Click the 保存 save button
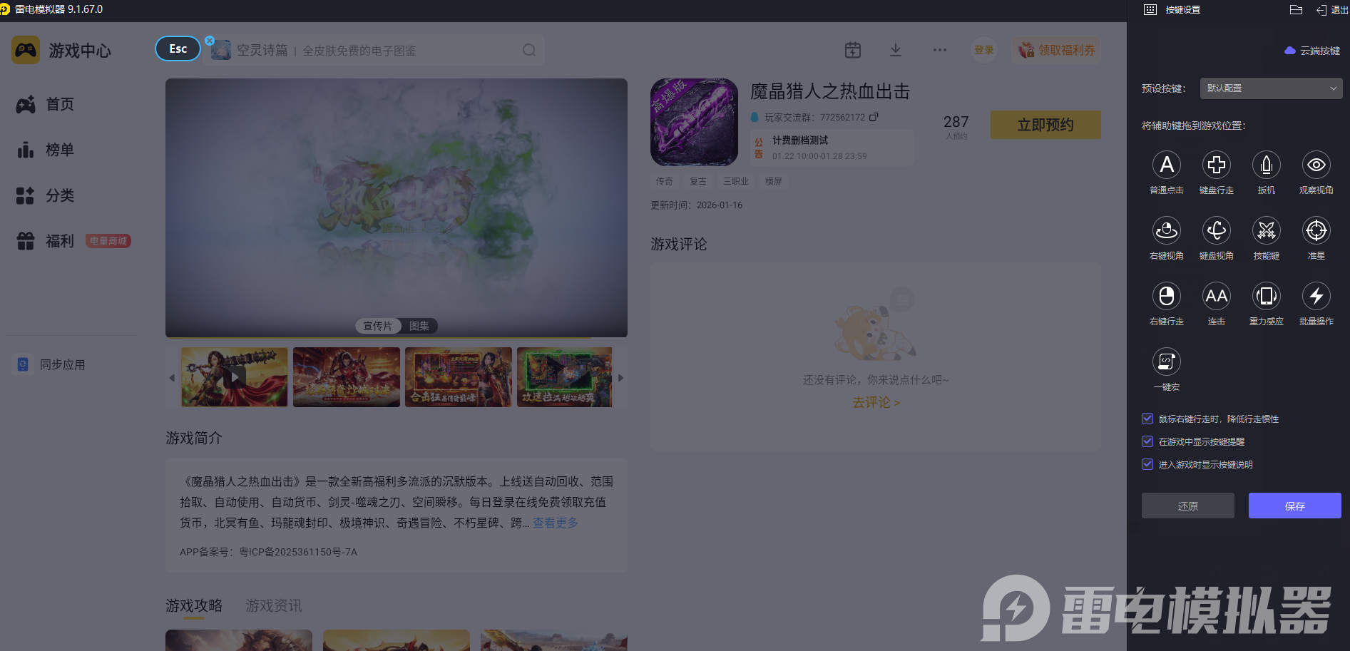This screenshot has width=1350, height=651. coord(1294,506)
